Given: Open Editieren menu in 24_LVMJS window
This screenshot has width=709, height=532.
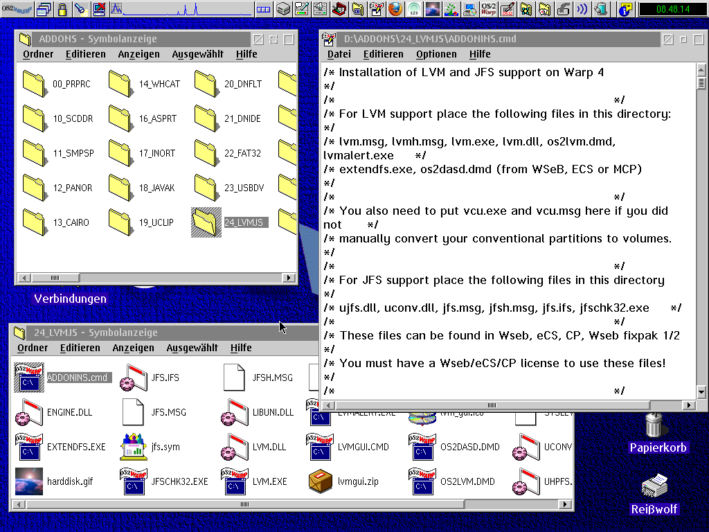Looking at the screenshot, I should point(80,348).
